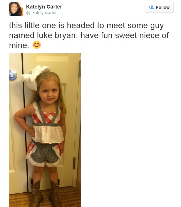Click the girl's face in the attached picture
The width and height of the screenshot is (181, 207).
point(49,92)
